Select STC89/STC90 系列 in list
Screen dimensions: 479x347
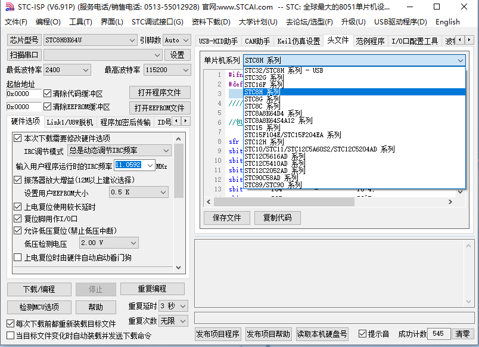click(354, 185)
